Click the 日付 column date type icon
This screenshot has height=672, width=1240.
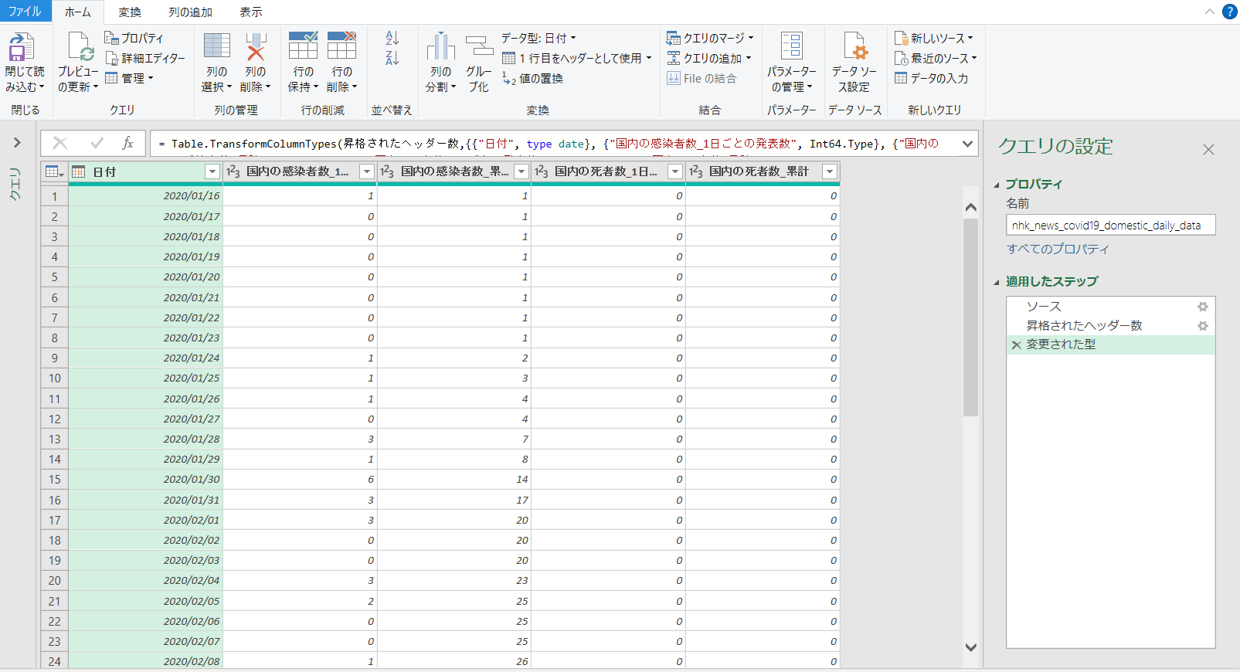pyautogui.click(x=79, y=171)
